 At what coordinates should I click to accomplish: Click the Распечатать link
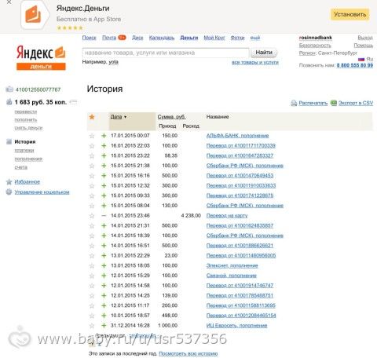[x=313, y=103]
